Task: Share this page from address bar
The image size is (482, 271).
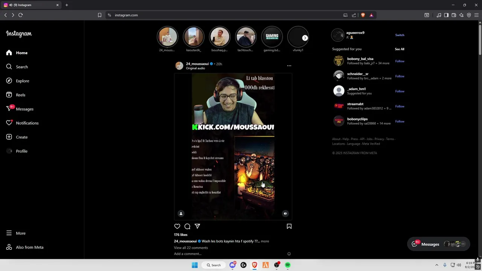Action: pyautogui.click(x=354, y=15)
